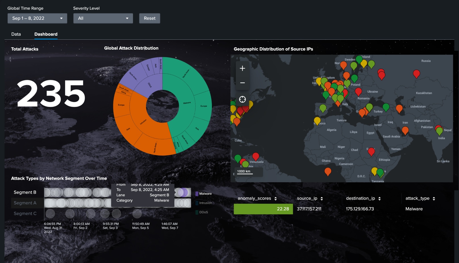Zoom in on the source IPs map

point(242,68)
